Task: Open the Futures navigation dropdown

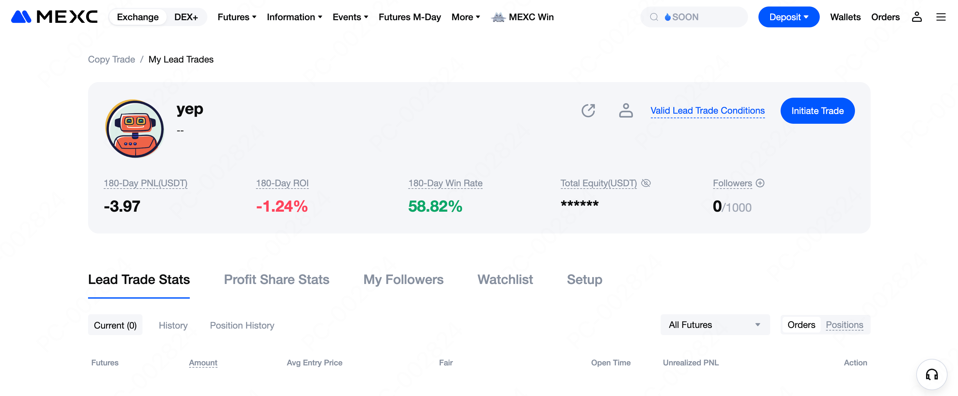Action: point(237,17)
